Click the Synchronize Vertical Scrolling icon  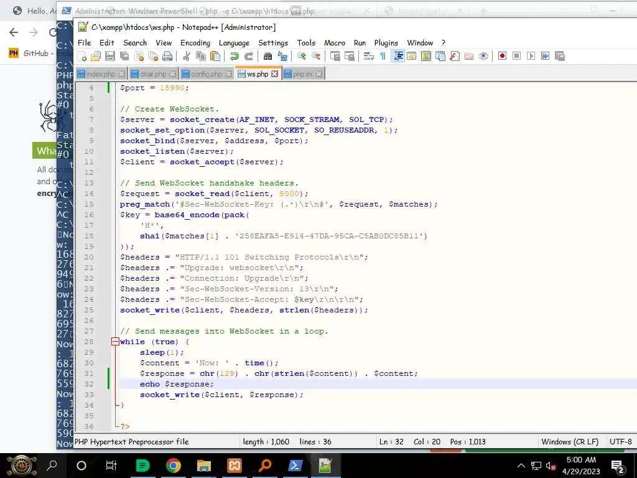tap(335, 56)
